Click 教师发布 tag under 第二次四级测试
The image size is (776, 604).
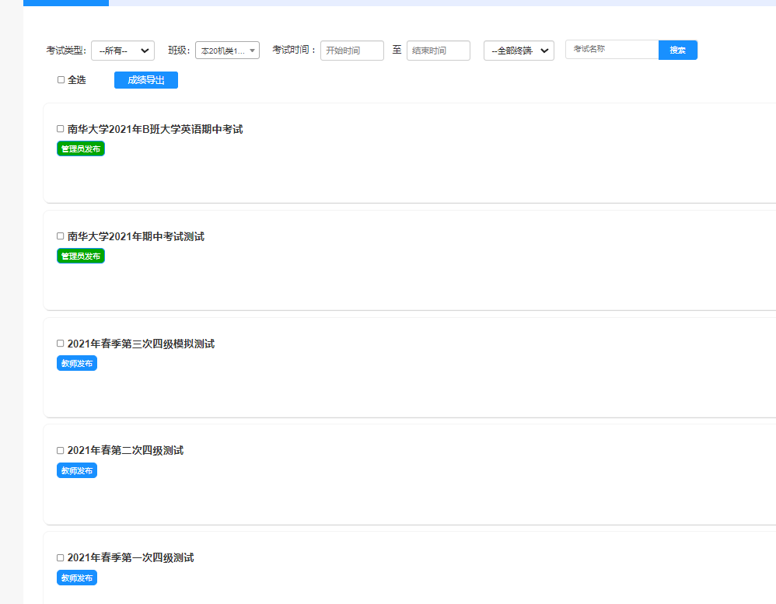point(77,471)
